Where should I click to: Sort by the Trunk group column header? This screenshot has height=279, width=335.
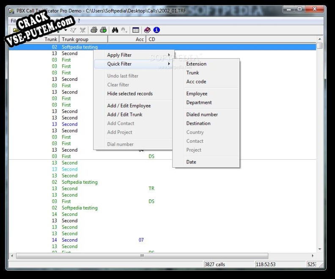(83, 39)
